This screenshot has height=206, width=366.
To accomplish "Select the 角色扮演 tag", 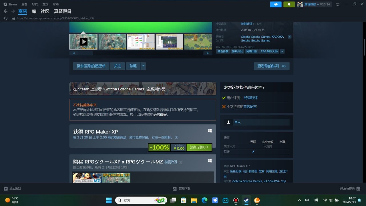I will [223, 51].
